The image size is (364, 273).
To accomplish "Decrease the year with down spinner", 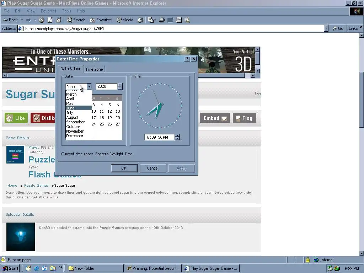I will point(120,88).
